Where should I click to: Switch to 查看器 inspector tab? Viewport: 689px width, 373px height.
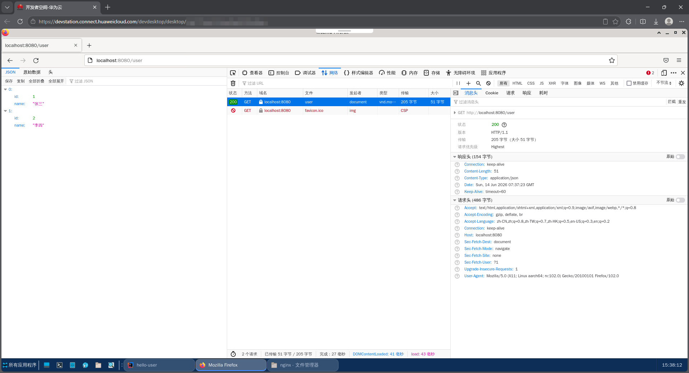tap(252, 73)
